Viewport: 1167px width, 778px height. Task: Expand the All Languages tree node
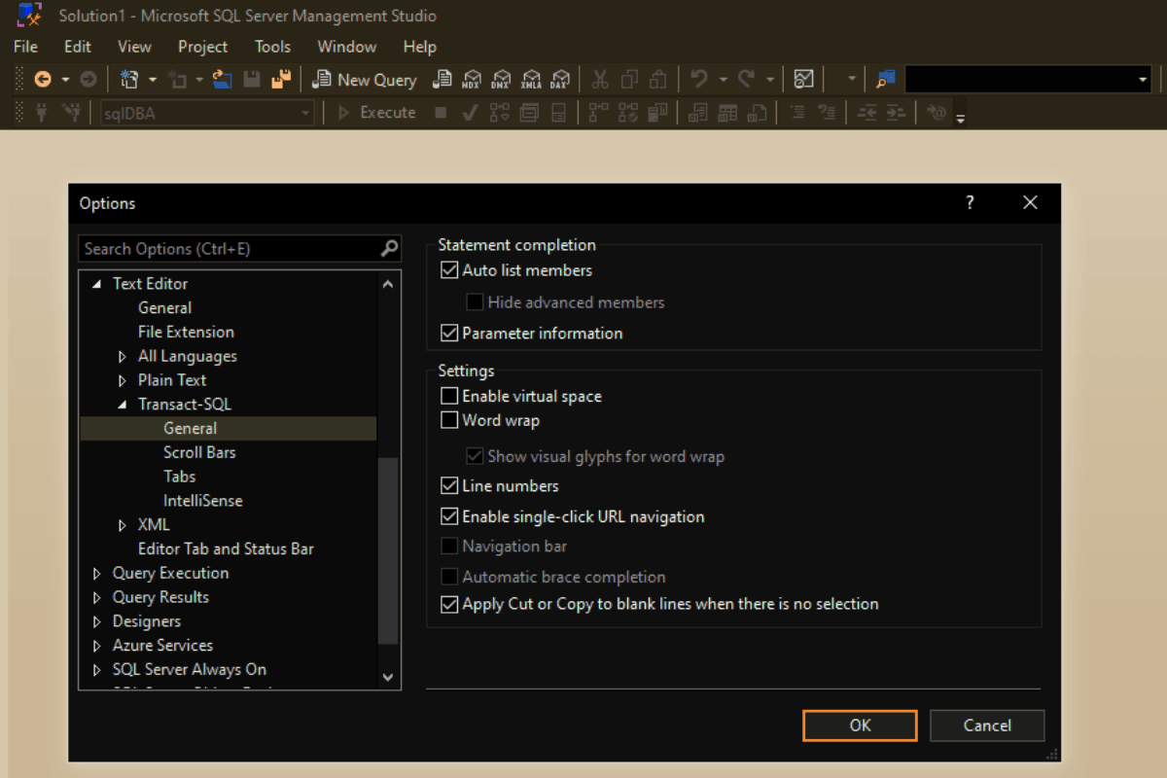point(123,357)
